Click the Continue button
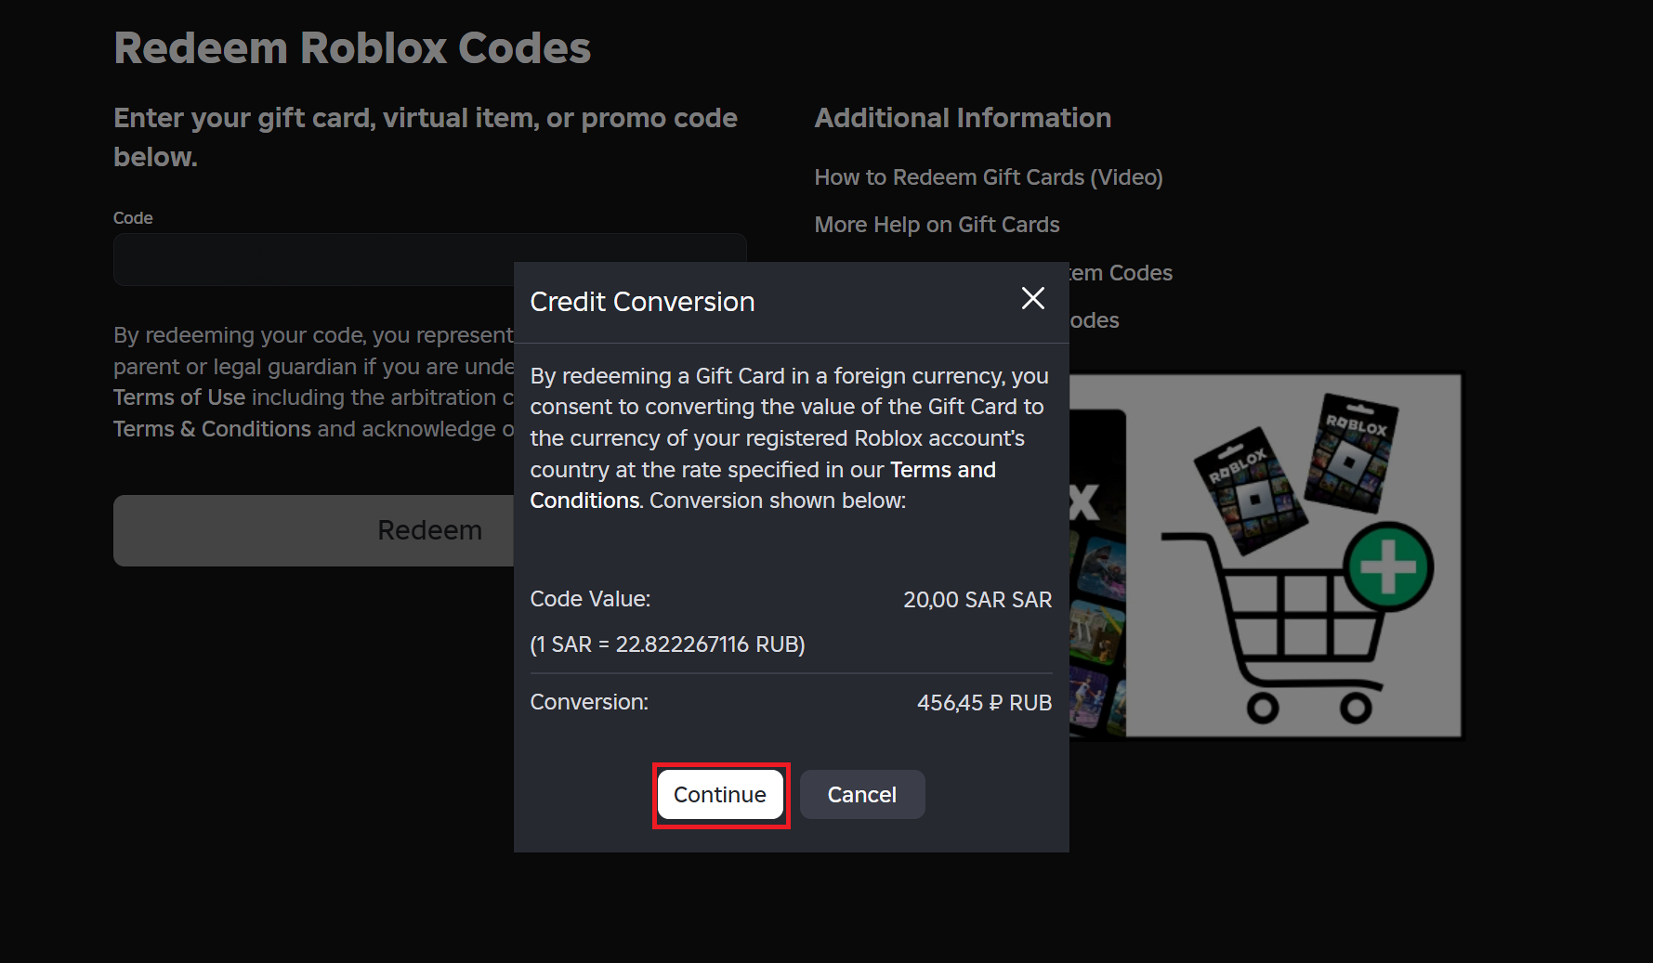Screen dimensions: 1653x963 click(720, 795)
